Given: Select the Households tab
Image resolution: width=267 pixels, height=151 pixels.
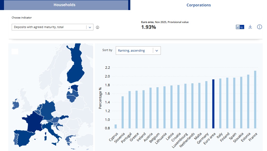Looking at the screenshot, I should tap(64, 5).
